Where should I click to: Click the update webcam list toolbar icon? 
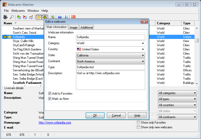click(x=52, y=17)
